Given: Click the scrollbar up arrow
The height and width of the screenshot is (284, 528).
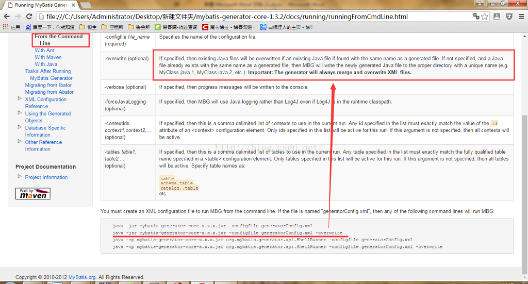Looking at the screenshot, I should click(x=524, y=36).
